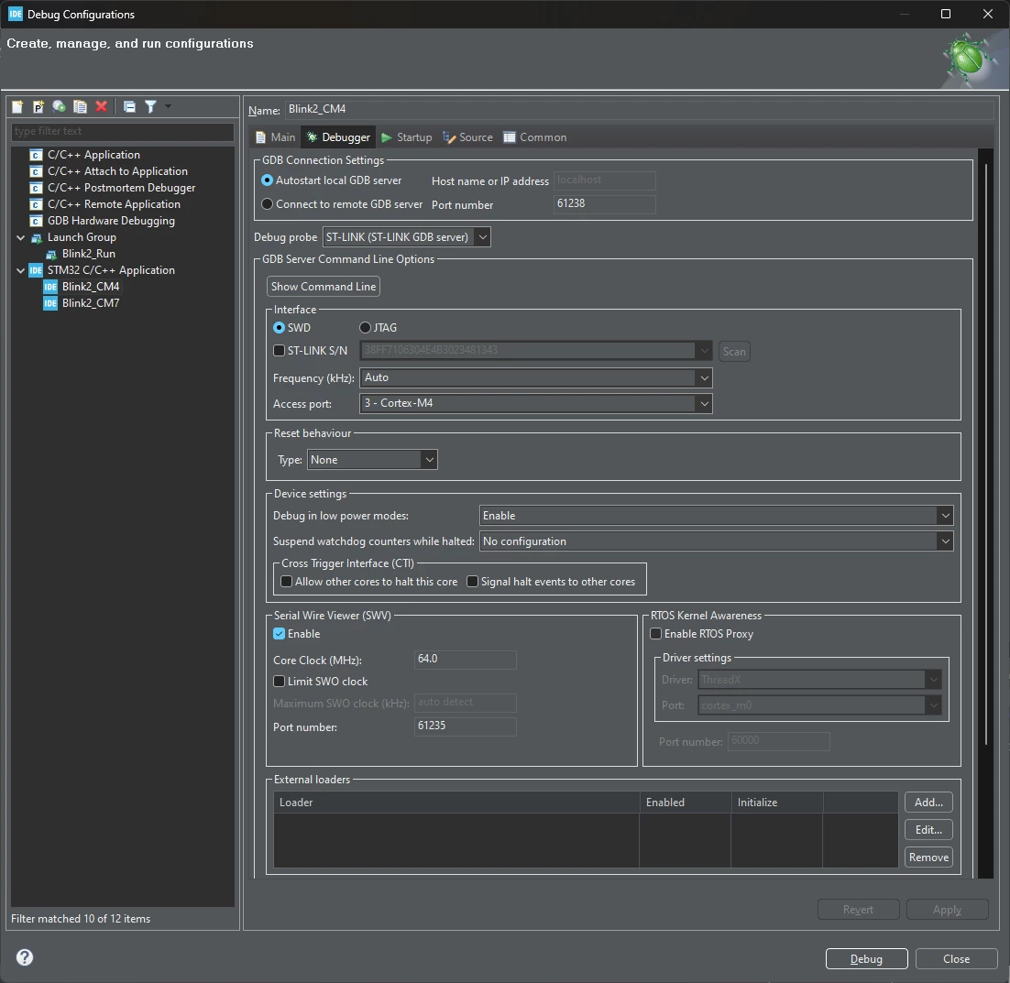The width and height of the screenshot is (1010, 983).
Task: Delete the selected launch configuration with the red X
Action: [101, 107]
